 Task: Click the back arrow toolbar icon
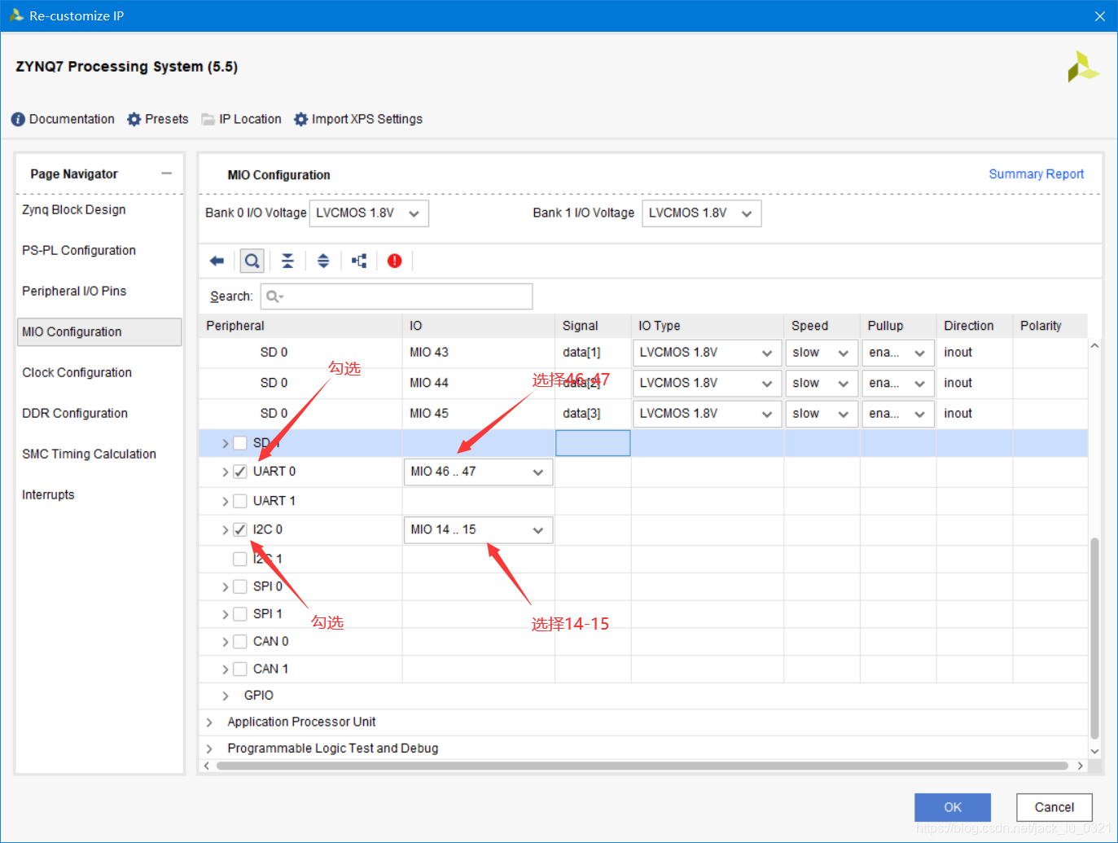click(x=217, y=261)
